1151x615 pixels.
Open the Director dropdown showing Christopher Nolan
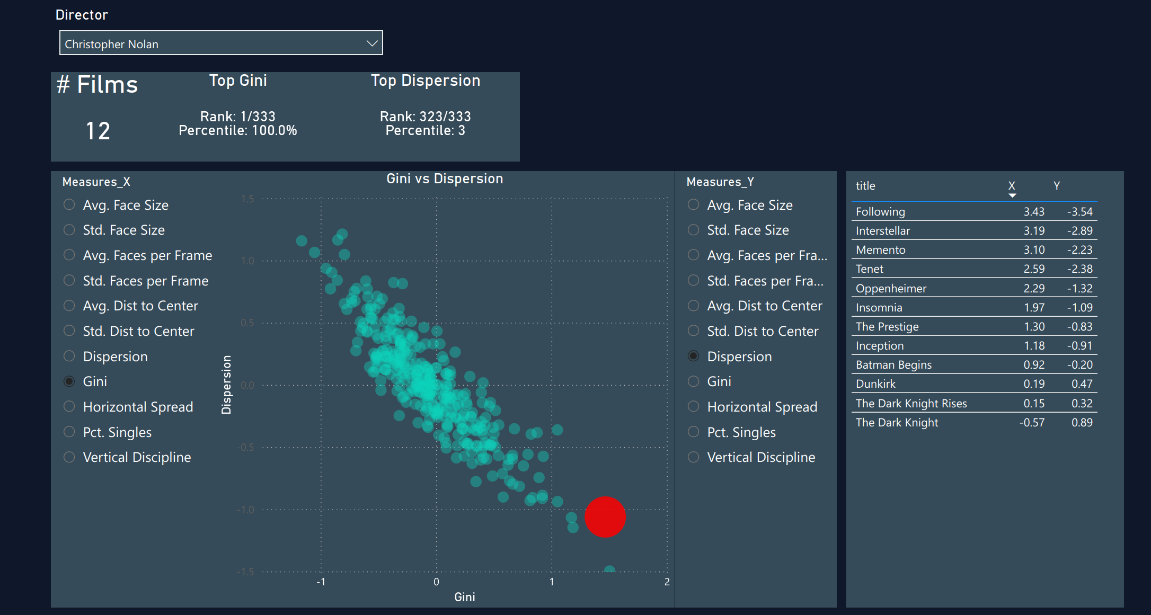click(x=221, y=43)
